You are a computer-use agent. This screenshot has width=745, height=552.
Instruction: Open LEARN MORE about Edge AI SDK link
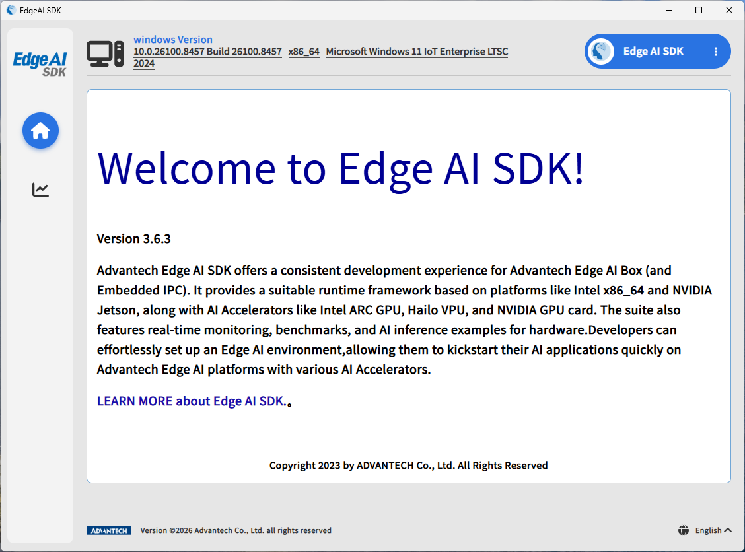[192, 401]
